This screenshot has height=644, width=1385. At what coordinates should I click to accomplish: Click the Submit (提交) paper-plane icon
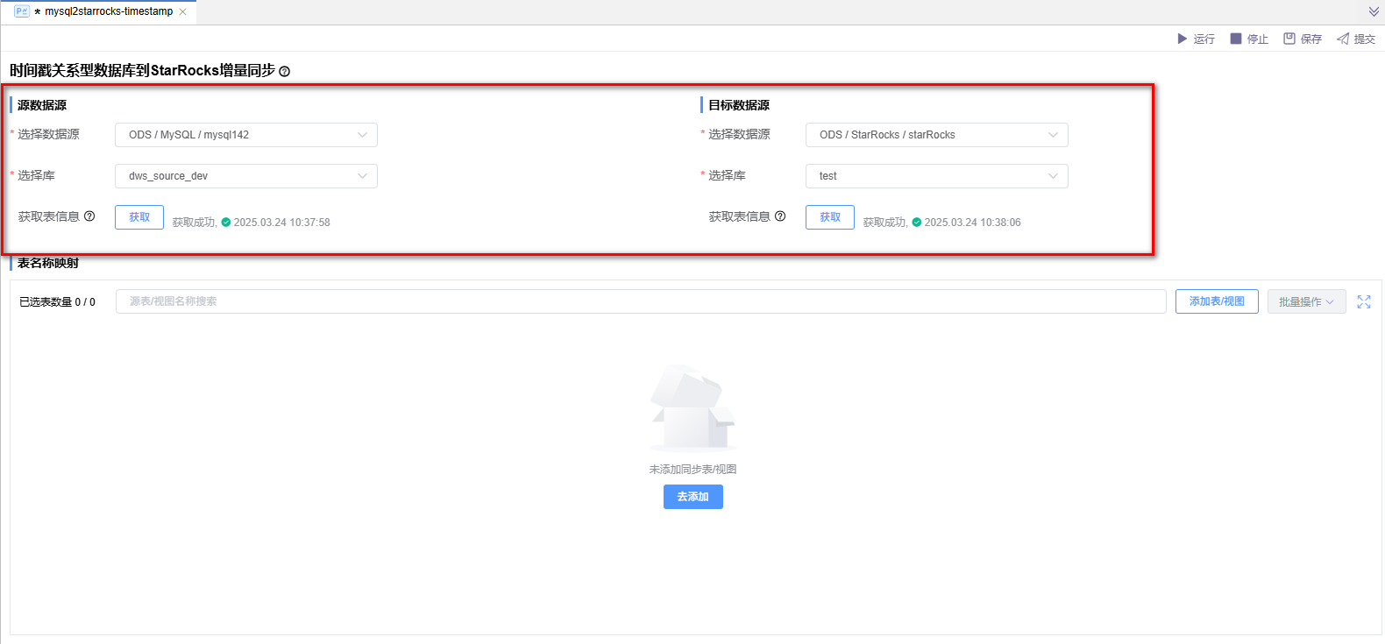coord(1343,39)
